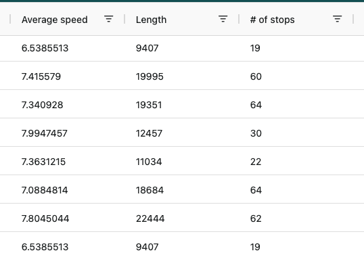This screenshot has width=364, height=255.
Task: Click the cell with length 18684
Action: coord(182,190)
